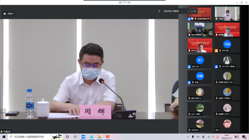
Task: Toggle the muted system volume icon
Action: [x=198, y=137]
